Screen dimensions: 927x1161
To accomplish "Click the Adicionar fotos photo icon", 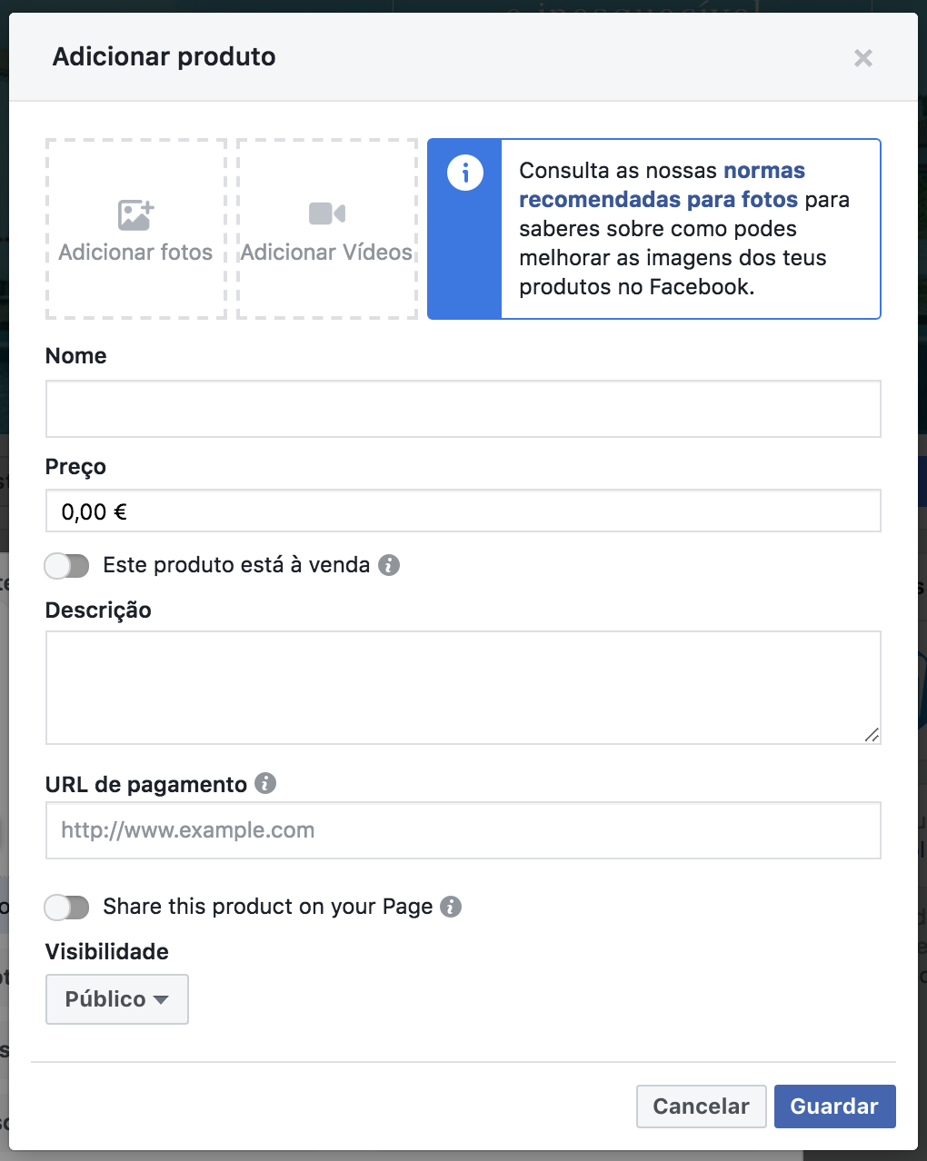I will point(135,213).
